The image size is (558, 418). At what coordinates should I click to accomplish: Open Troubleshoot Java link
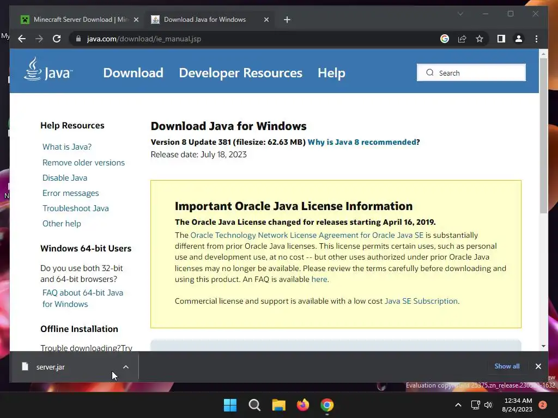[x=75, y=208]
